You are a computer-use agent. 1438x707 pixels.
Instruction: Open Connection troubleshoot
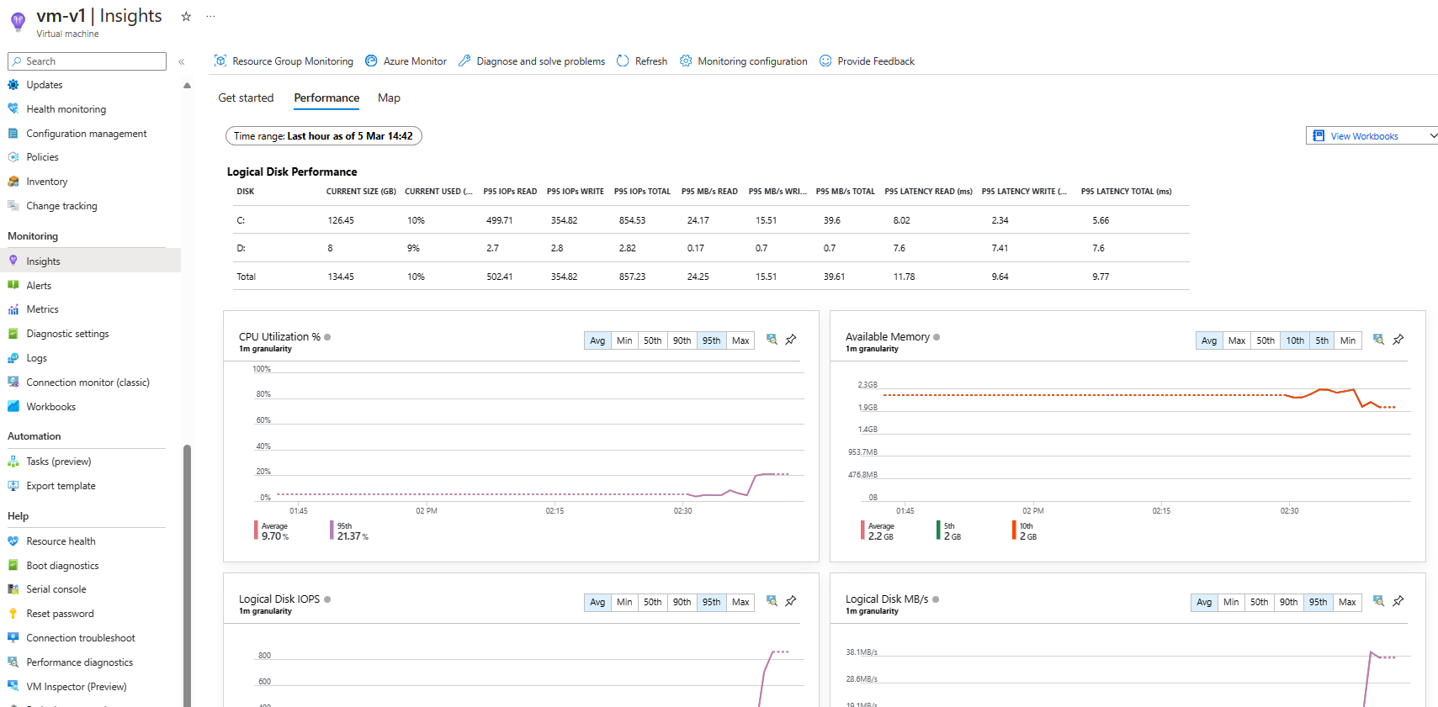click(80, 638)
